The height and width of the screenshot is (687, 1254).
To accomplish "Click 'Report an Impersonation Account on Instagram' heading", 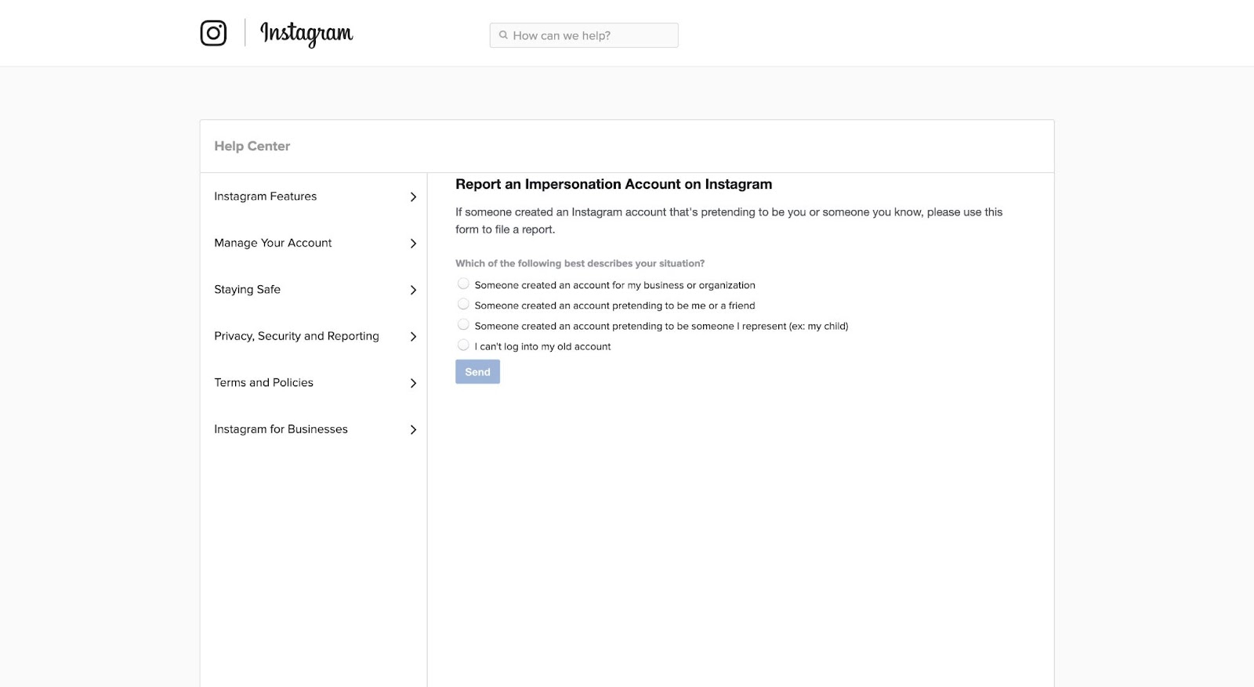I will tap(614, 184).
